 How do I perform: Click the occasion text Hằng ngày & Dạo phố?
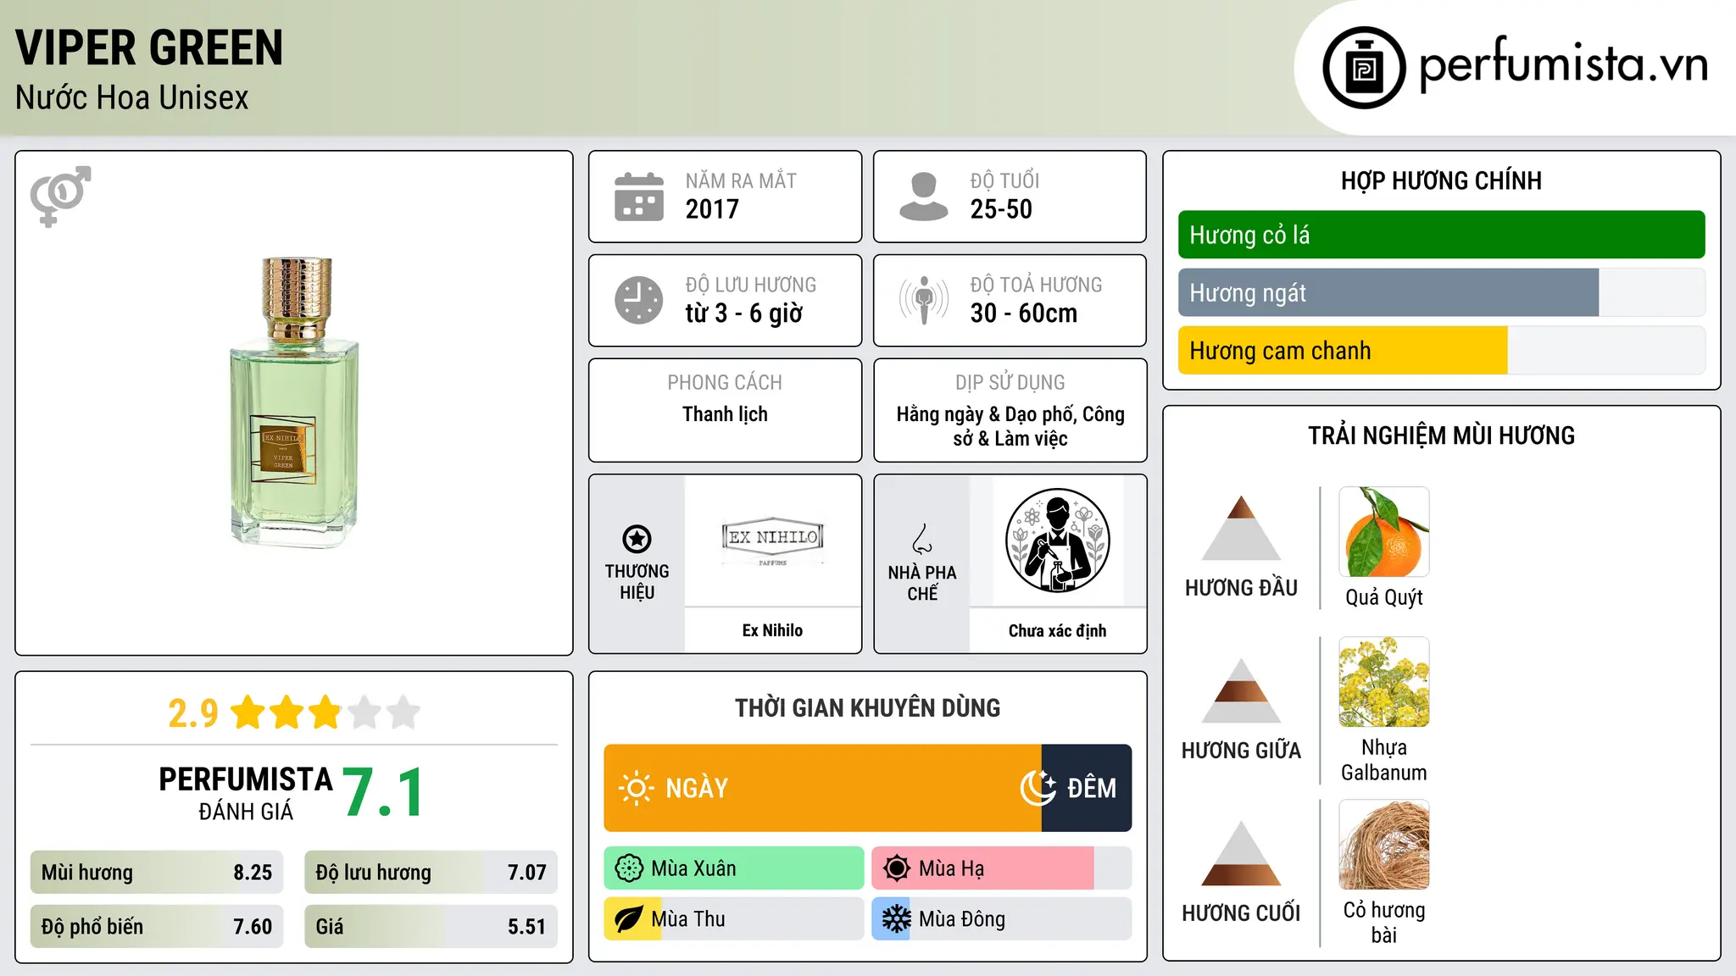(x=984, y=414)
